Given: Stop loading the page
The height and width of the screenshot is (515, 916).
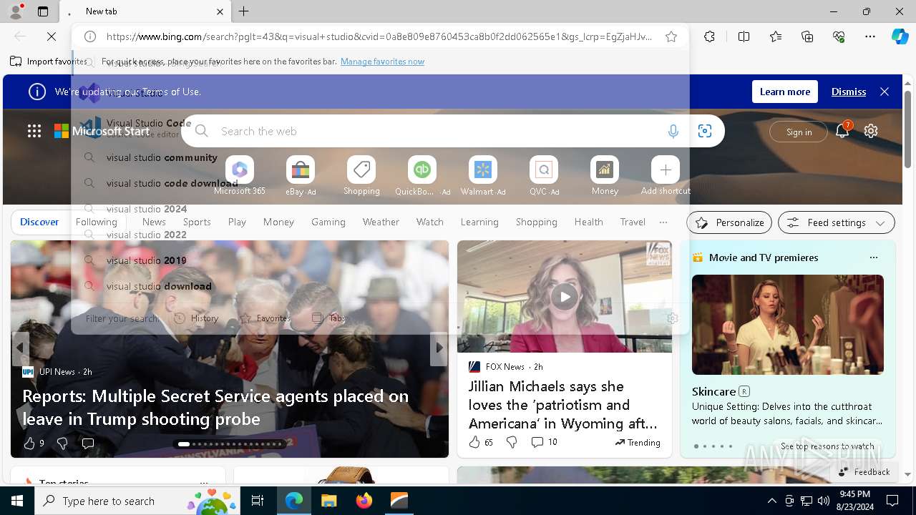Looking at the screenshot, I should (x=52, y=36).
